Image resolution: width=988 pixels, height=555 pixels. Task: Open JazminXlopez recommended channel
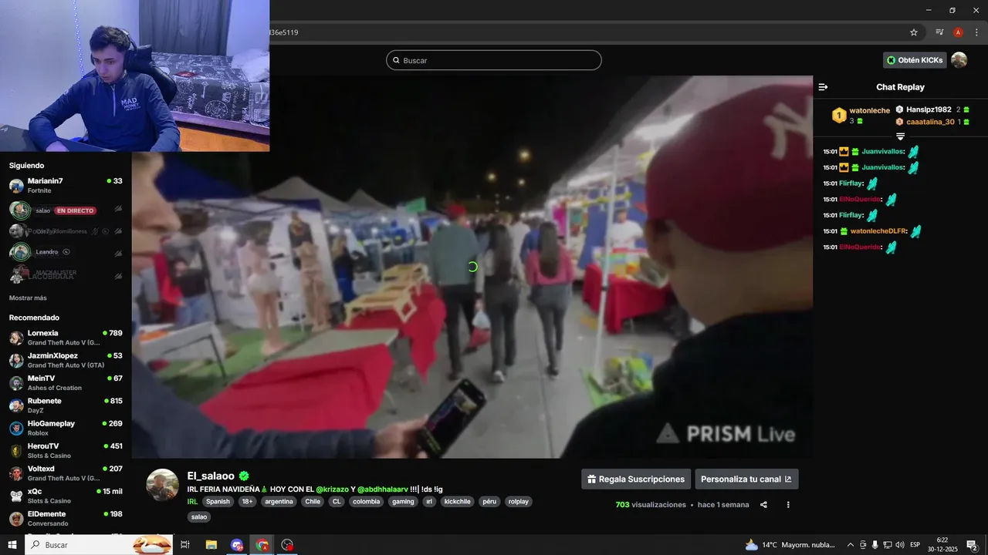pyautogui.click(x=66, y=360)
